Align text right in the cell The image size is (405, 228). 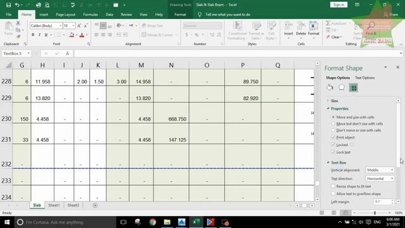tap(109, 35)
